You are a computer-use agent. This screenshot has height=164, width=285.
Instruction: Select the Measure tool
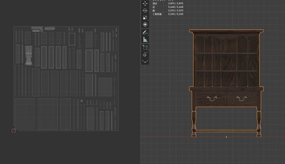point(145,39)
